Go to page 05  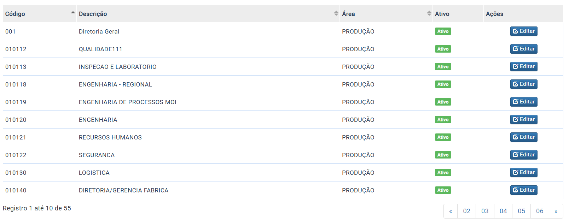coord(522,211)
